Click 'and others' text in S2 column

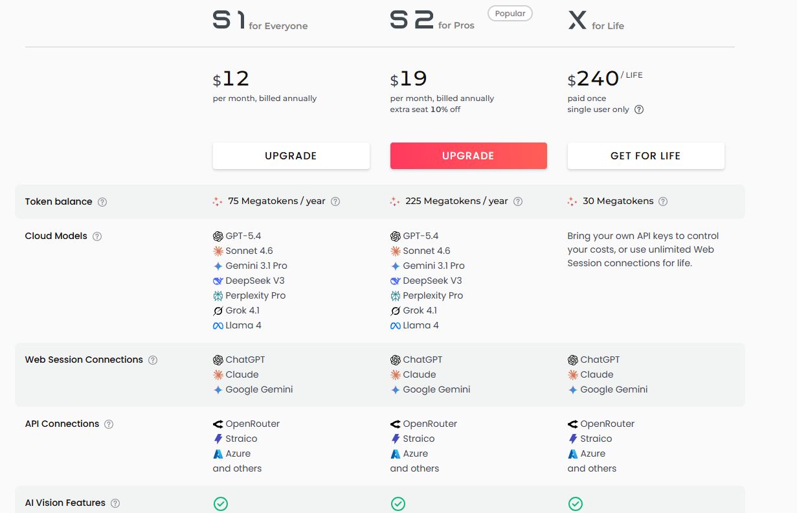[415, 469]
